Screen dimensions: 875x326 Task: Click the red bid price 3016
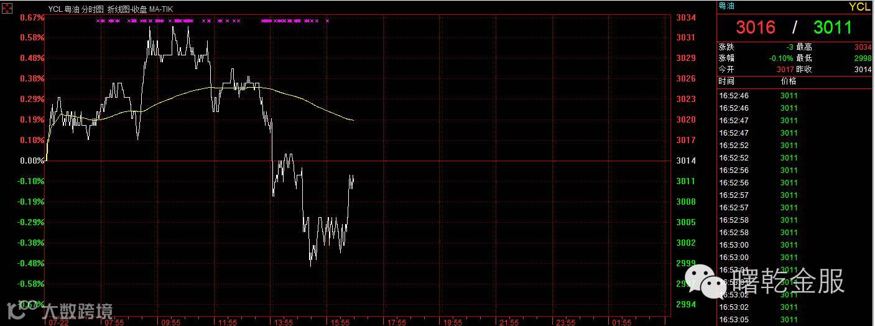click(756, 27)
